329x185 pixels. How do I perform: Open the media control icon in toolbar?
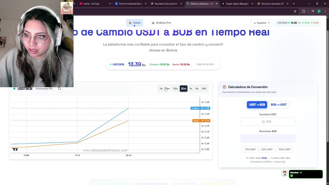click(x=313, y=11)
